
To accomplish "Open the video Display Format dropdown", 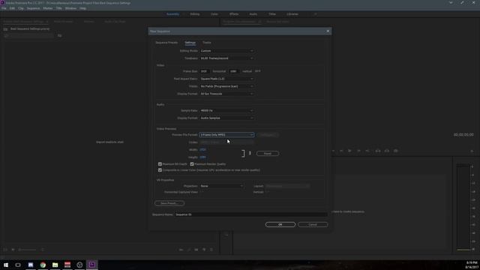I will point(226,94).
